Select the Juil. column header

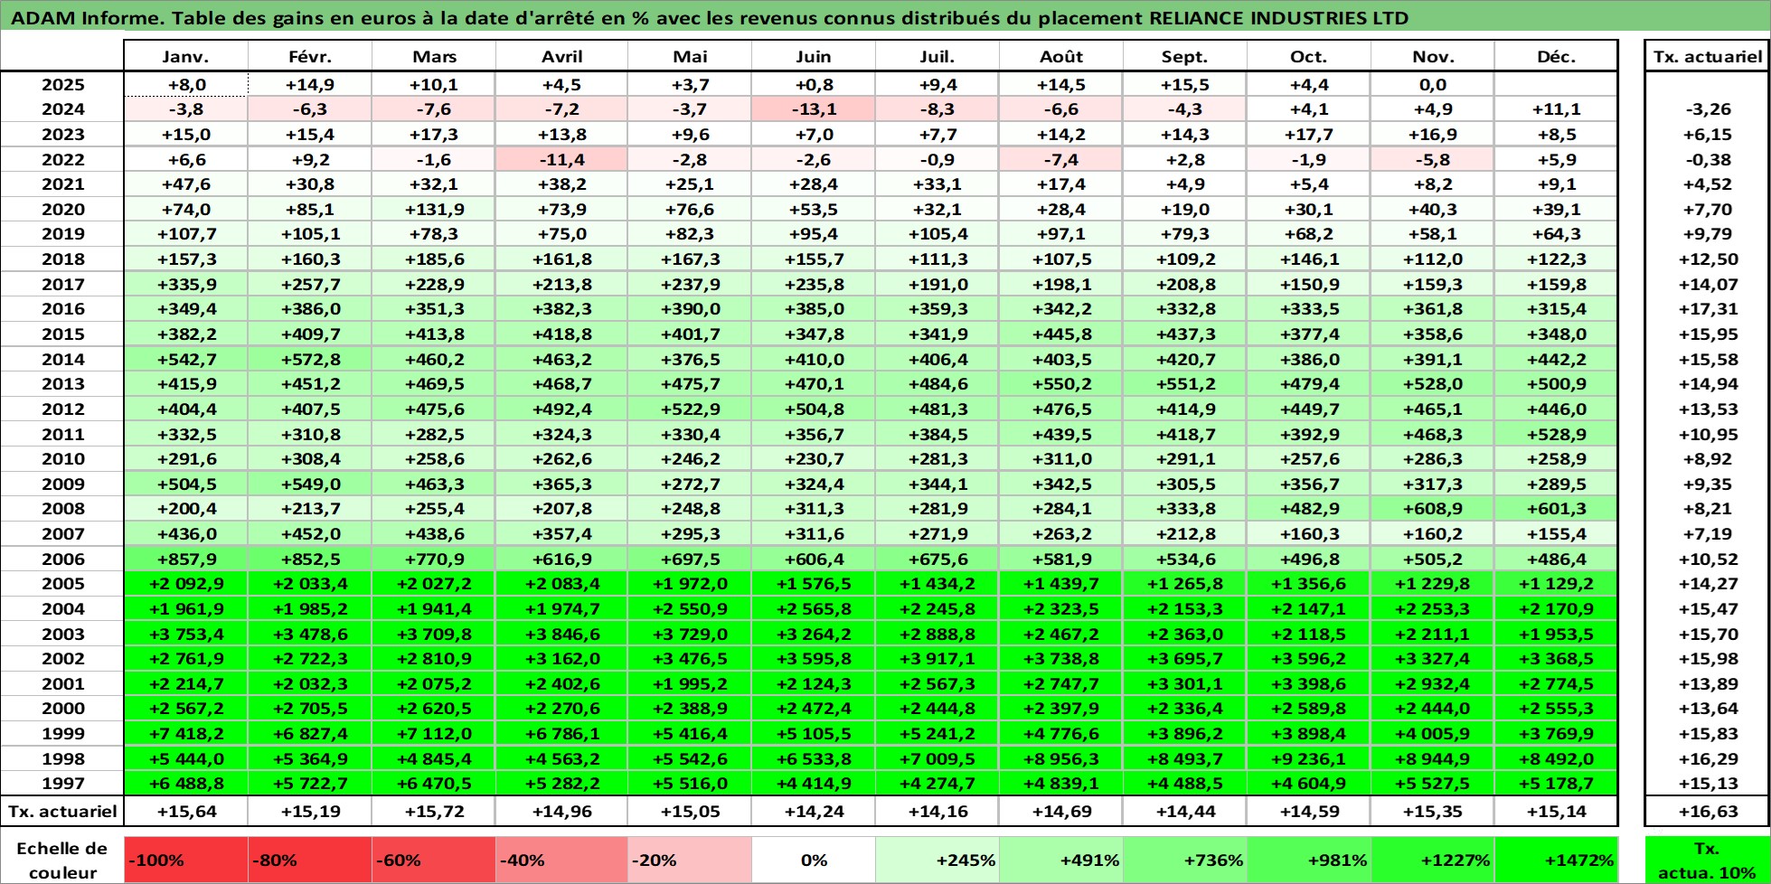click(x=937, y=56)
